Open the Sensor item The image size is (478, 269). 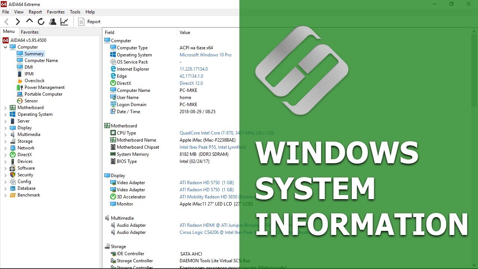pyautogui.click(x=31, y=101)
